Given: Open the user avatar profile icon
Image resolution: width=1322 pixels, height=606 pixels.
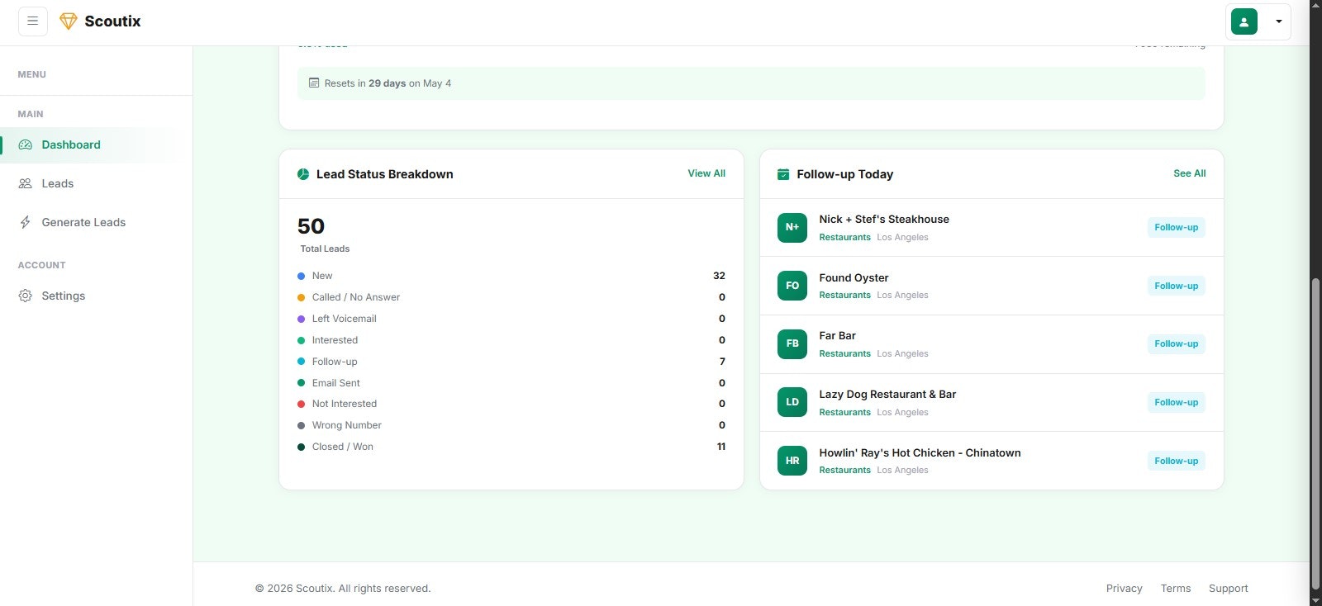Looking at the screenshot, I should tap(1244, 21).
